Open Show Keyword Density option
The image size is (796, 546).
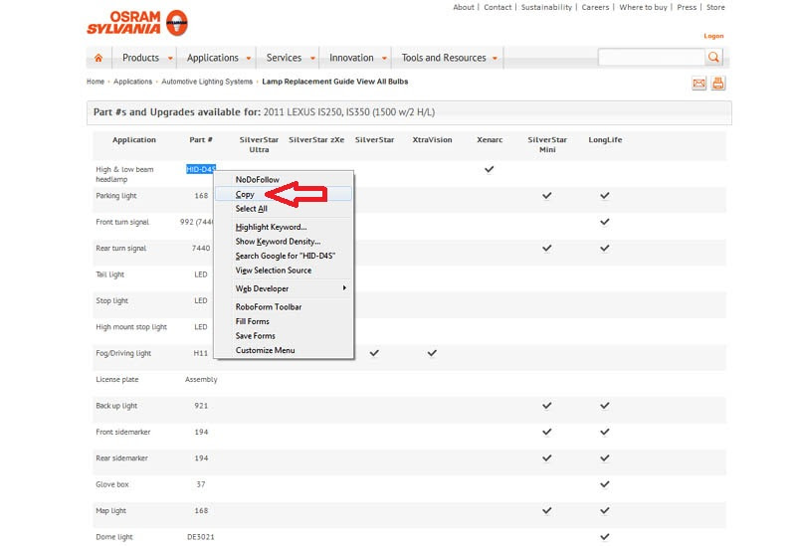tap(284, 242)
